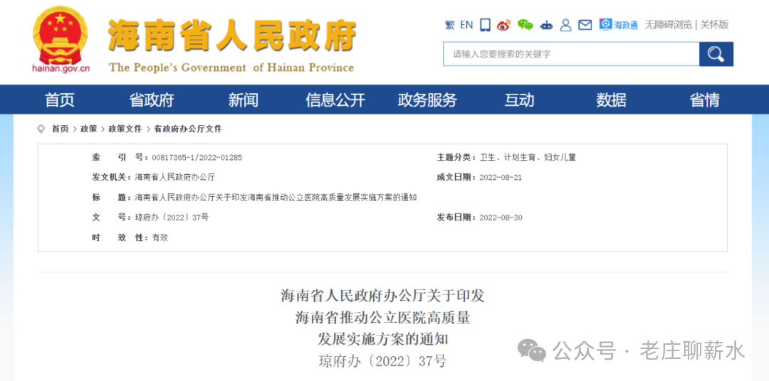Select the 时效性 value 有效
769x381 pixels.
coord(160,237)
